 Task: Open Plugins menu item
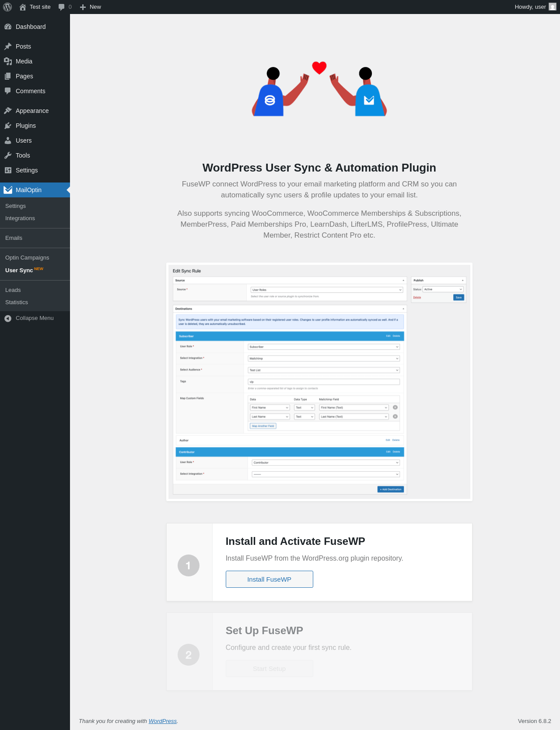(35, 126)
